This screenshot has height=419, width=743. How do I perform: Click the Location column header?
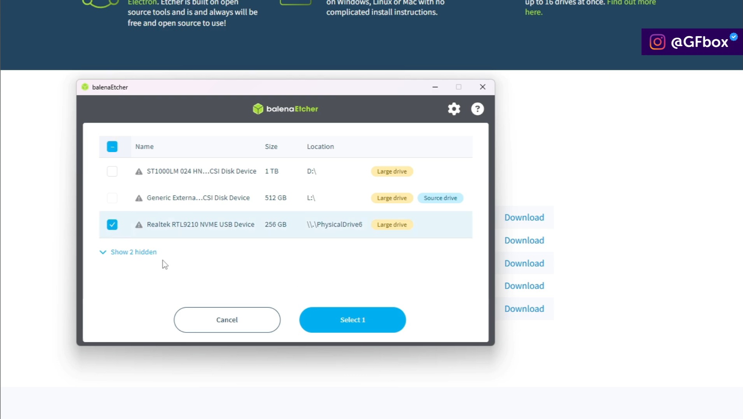[x=320, y=147]
